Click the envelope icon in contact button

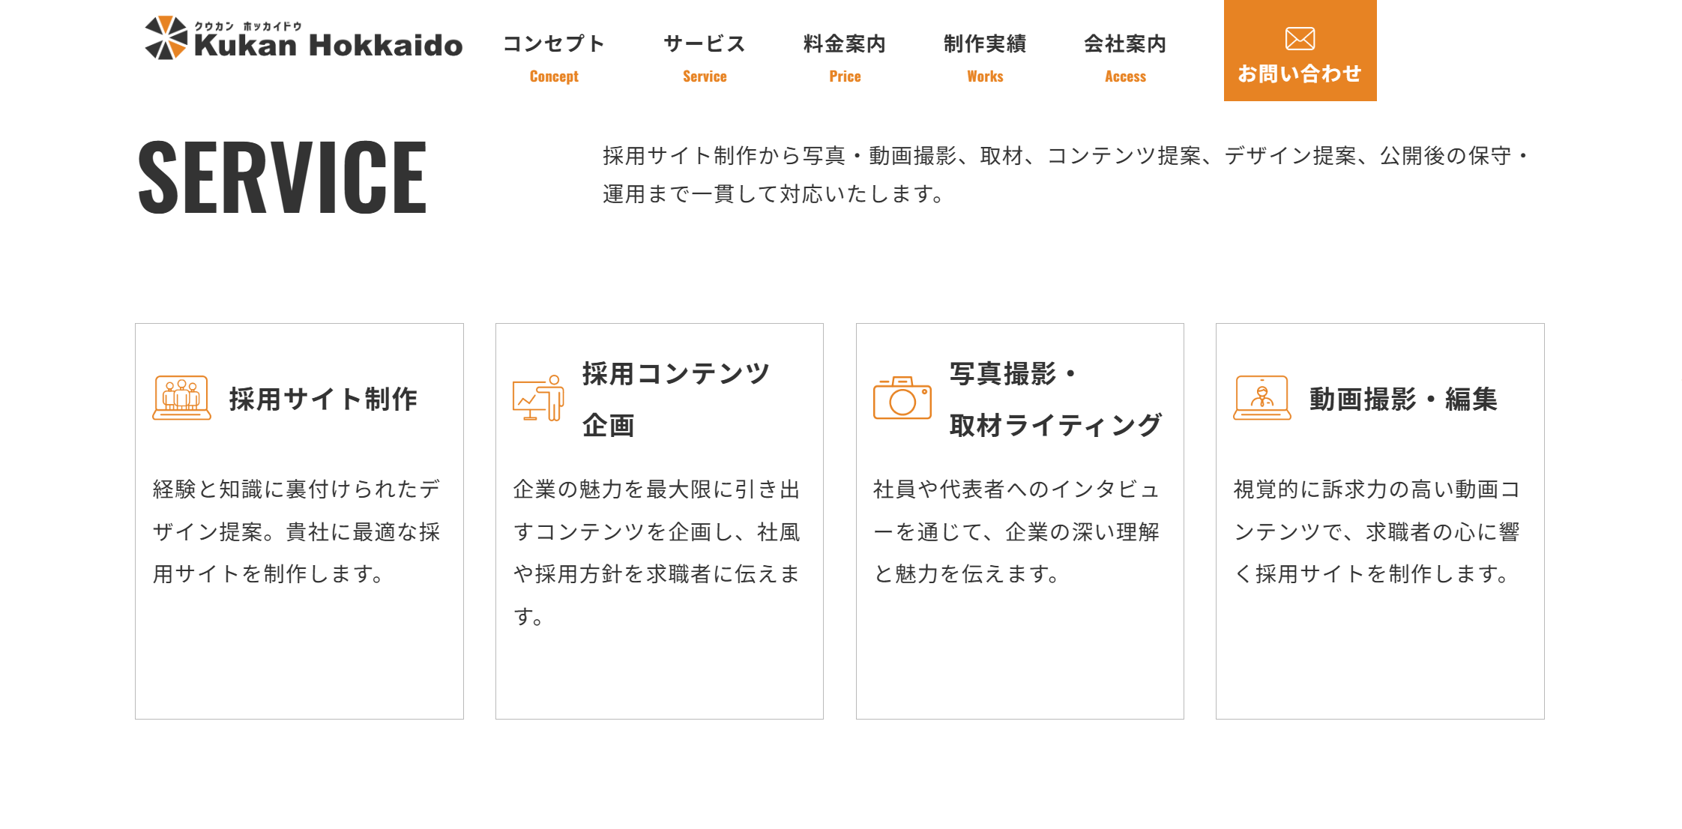1300,38
